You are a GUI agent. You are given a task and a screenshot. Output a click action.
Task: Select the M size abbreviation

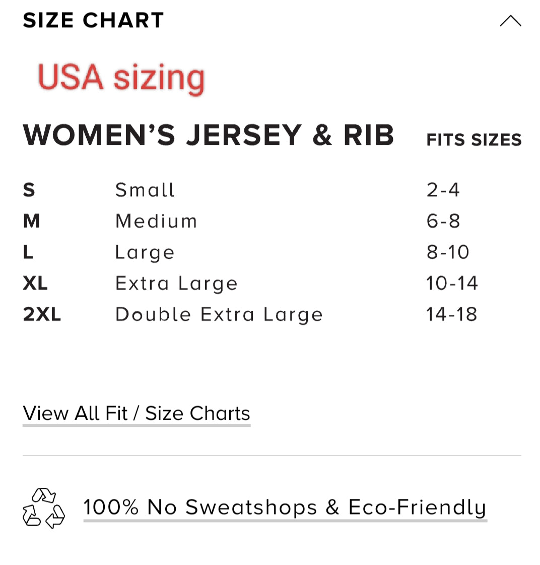[x=31, y=221]
